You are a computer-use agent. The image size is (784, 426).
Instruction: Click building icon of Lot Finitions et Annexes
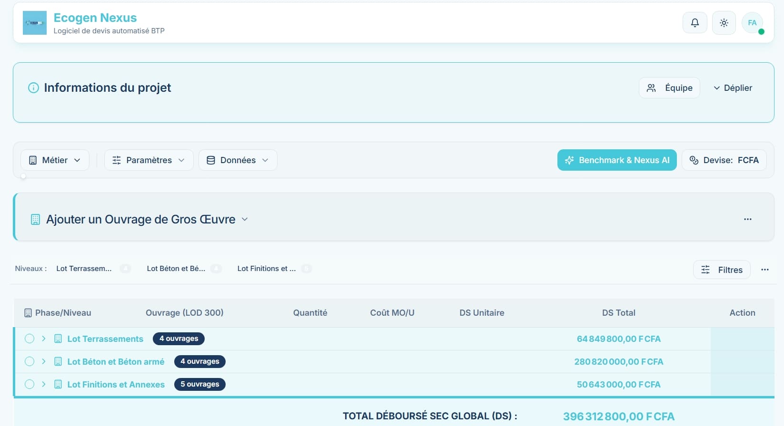click(58, 384)
